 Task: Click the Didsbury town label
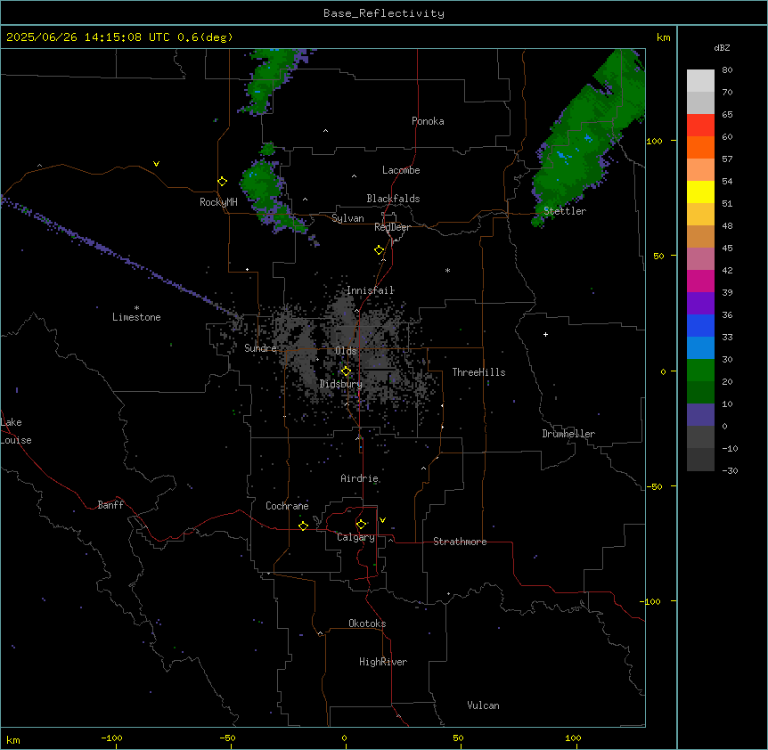[x=341, y=384]
